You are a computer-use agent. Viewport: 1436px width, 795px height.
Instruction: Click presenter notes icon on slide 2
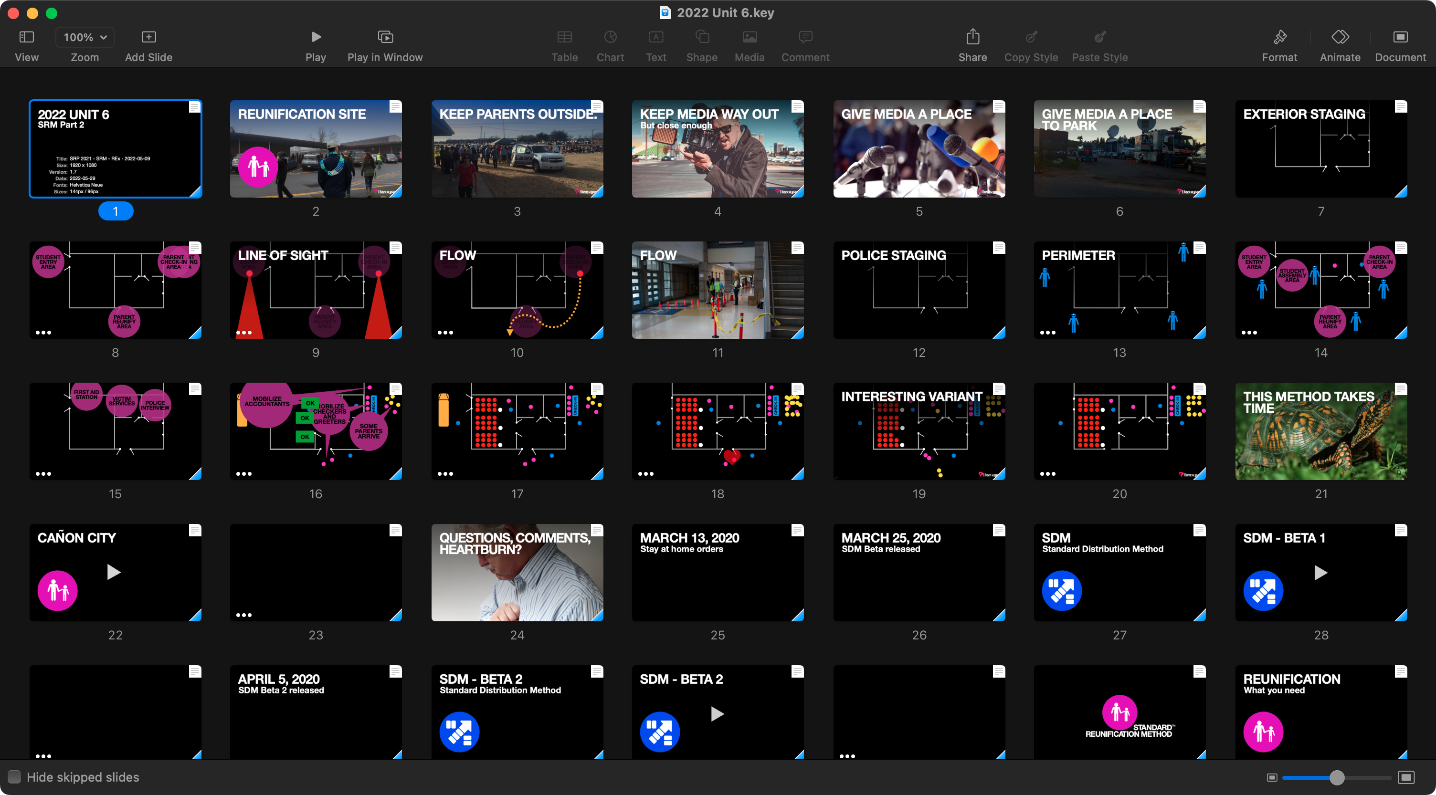[395, 106]
